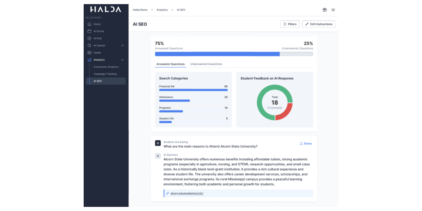Click the AI Search magnifier icon
Screen dimensions: 422x211
(x=89, y=45)
